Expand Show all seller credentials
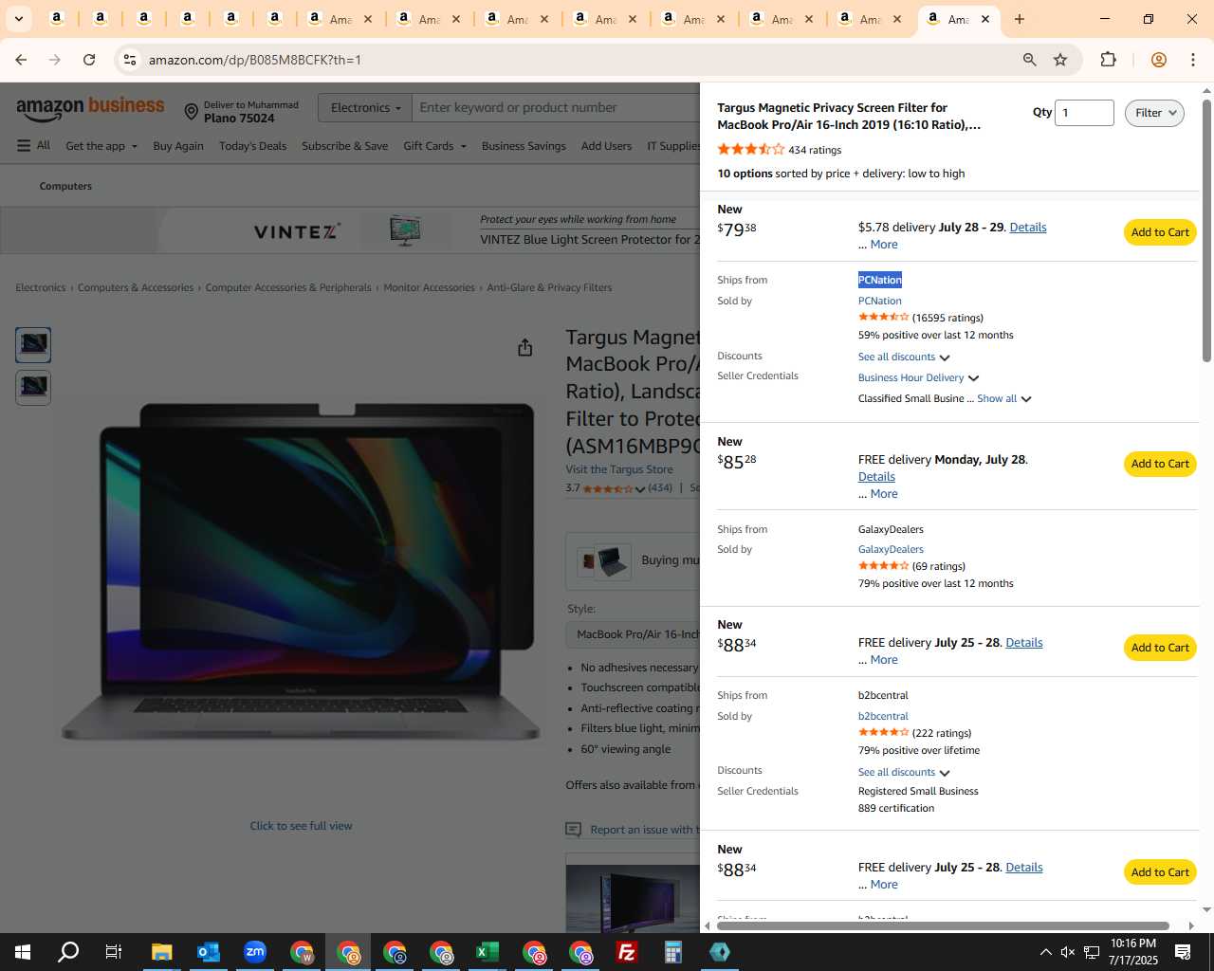1214x971 pixels. click(1003, 398)
